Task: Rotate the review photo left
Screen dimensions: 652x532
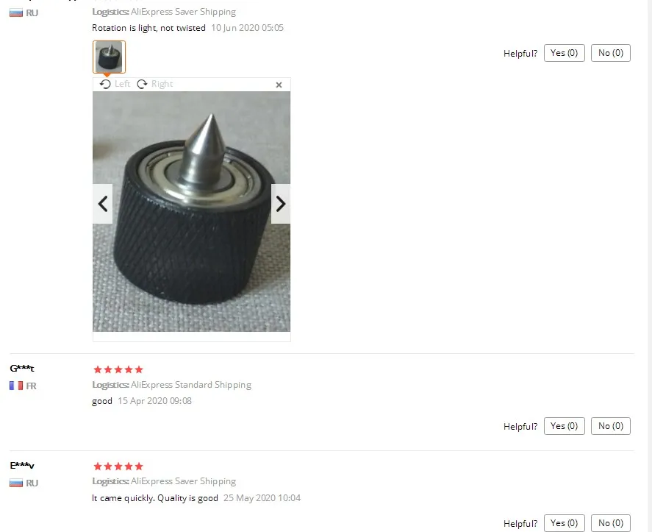Action: click(x=115, y=84)
